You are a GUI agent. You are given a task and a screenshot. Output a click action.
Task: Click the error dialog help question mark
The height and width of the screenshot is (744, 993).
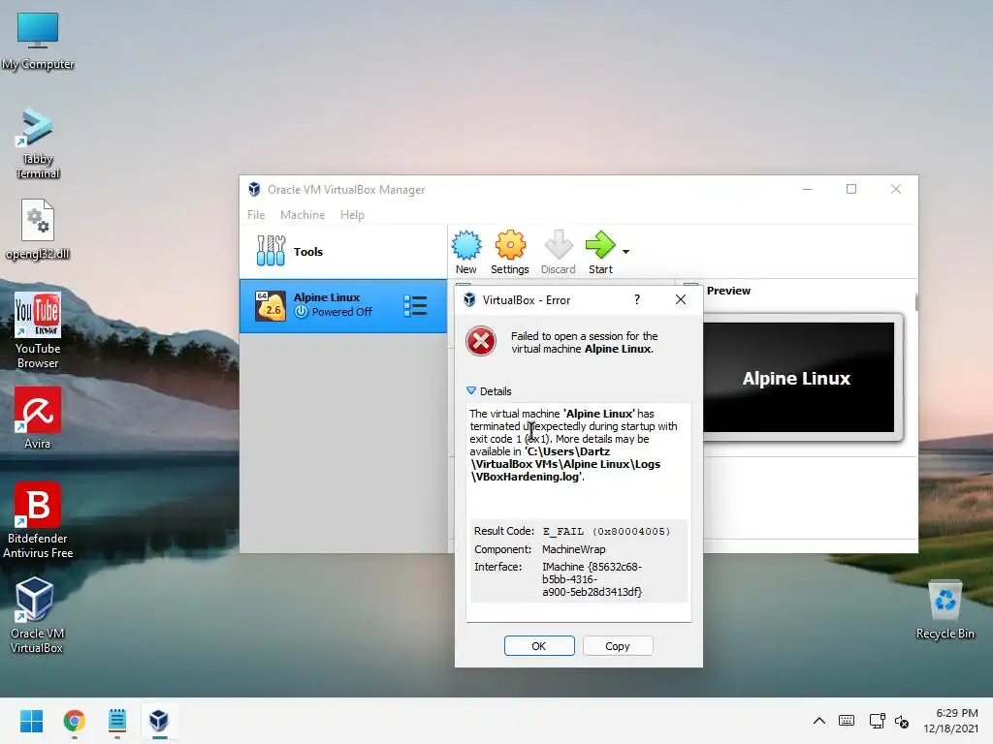tap(637, 299)
